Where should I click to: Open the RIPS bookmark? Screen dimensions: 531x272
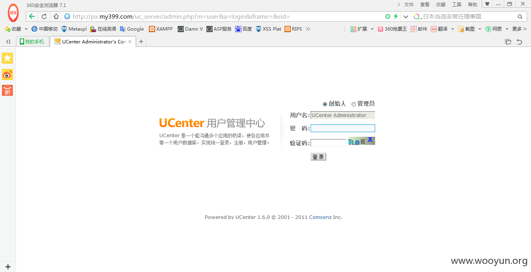point(293,29)
